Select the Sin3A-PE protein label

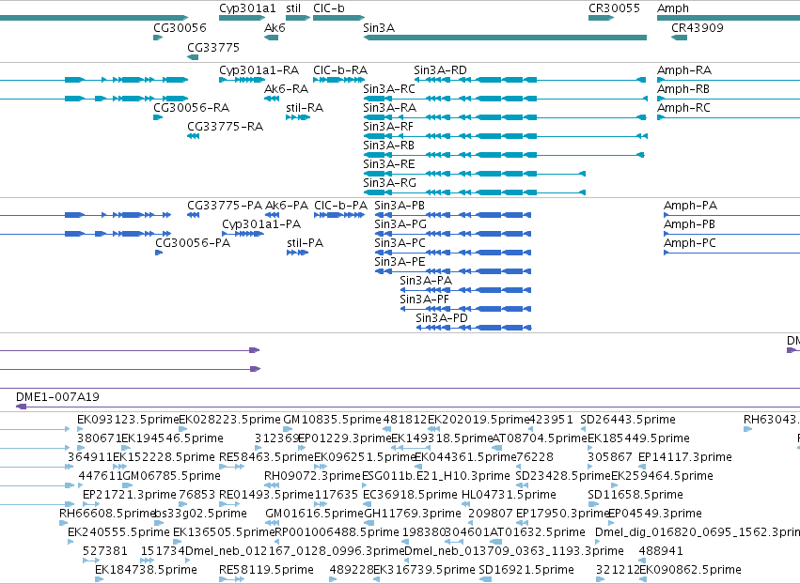click(400, 262)
